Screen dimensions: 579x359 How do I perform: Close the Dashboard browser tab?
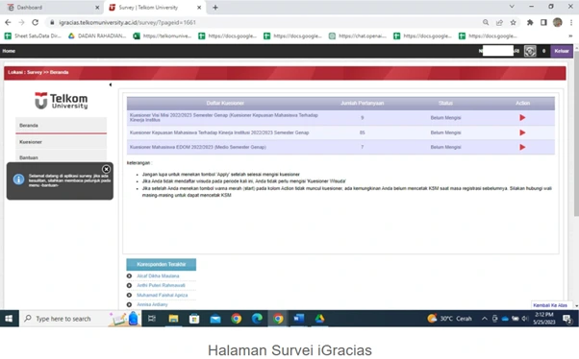coord(97,8)
